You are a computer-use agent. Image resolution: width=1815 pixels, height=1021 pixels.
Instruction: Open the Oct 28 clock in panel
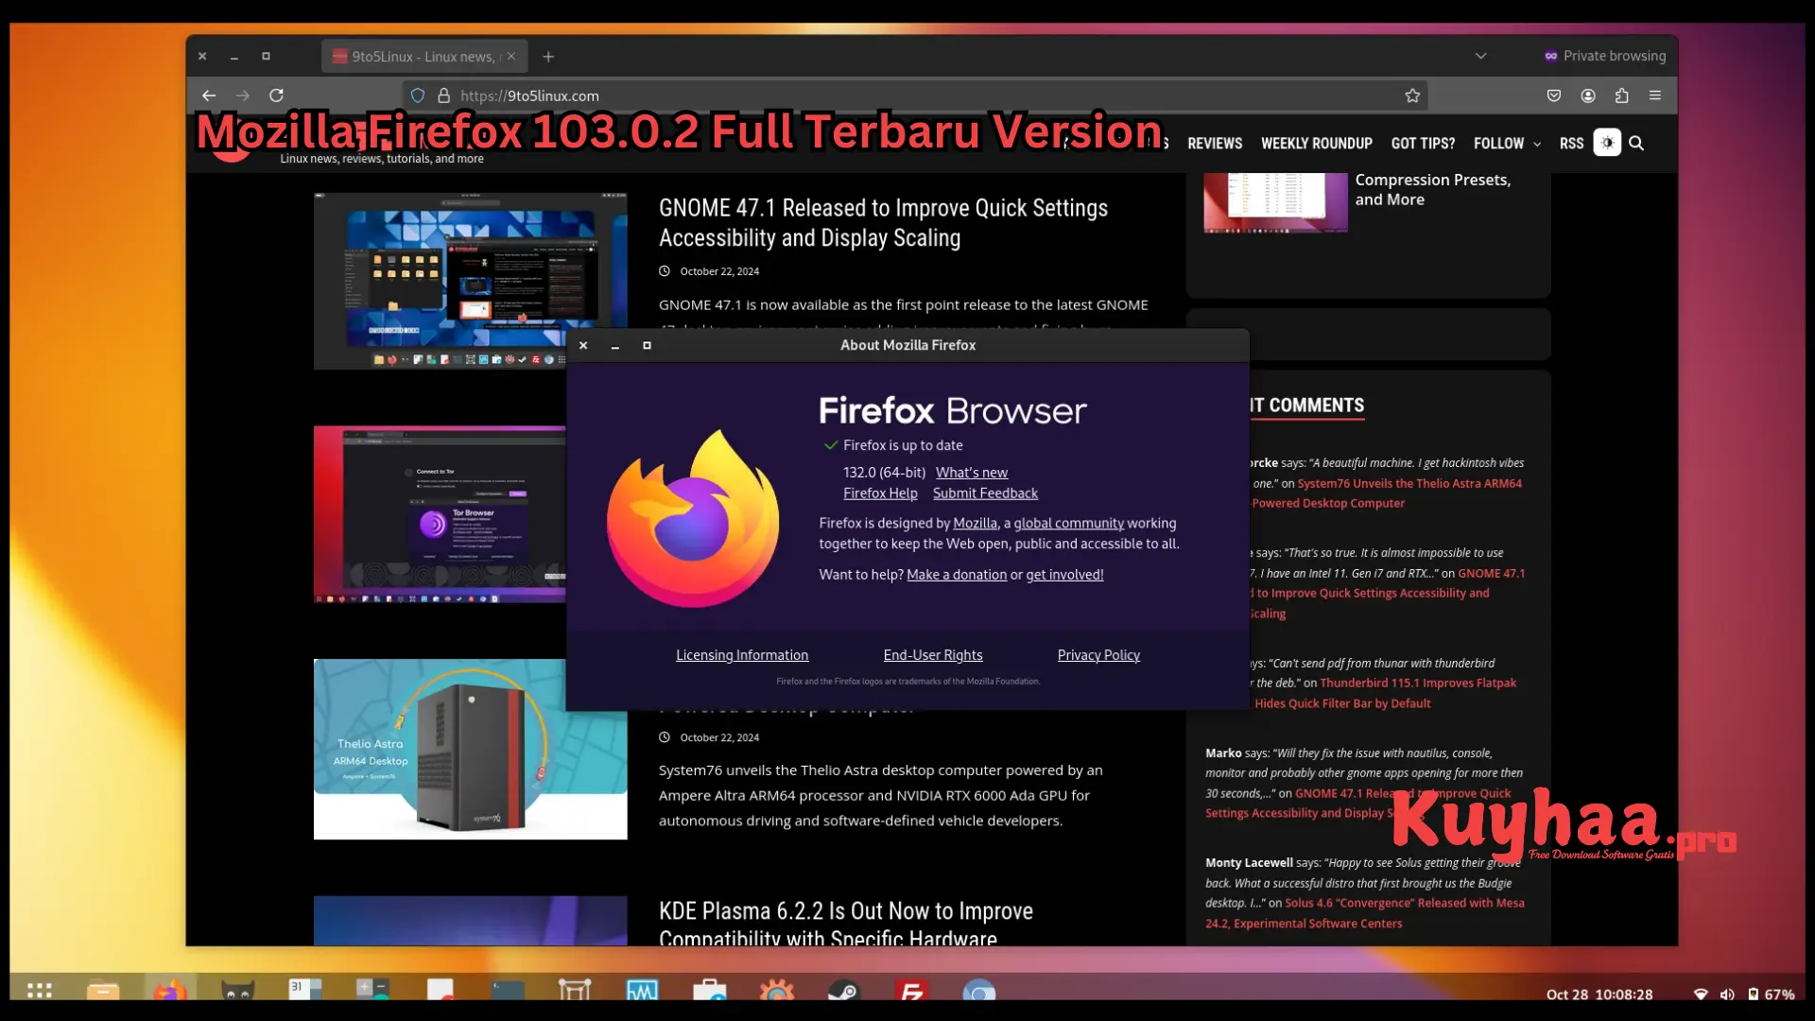pyautogui.click(x=1599, y=994)
